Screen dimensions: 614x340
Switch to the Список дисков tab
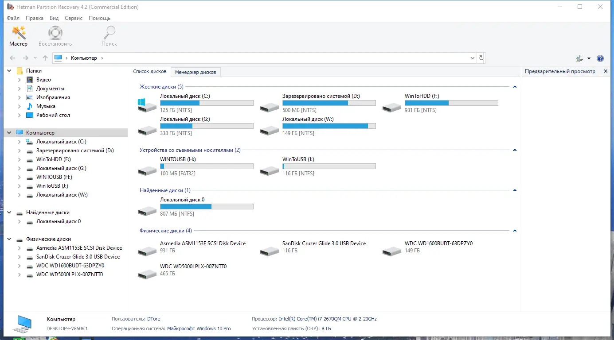(150, 72)
